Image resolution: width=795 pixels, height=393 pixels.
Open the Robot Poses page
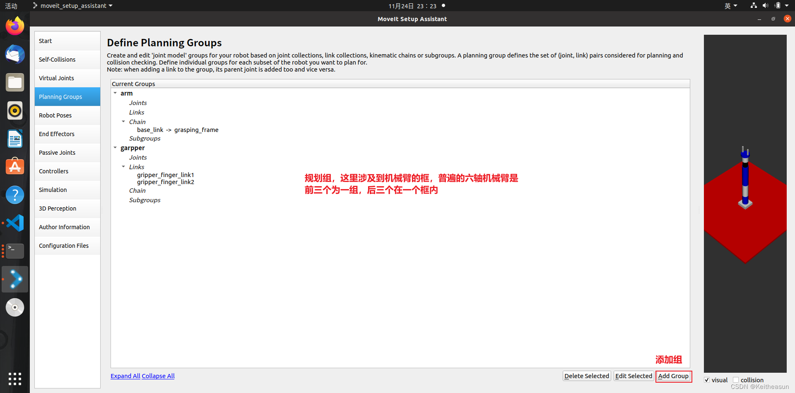(67, 115)
